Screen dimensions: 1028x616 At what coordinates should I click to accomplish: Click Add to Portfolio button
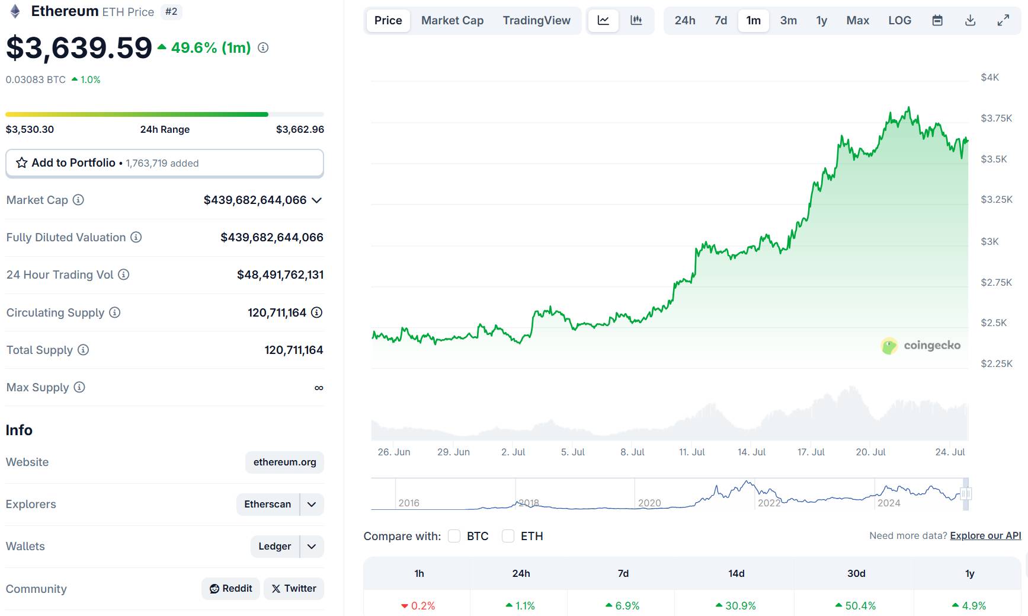[165, 163]
